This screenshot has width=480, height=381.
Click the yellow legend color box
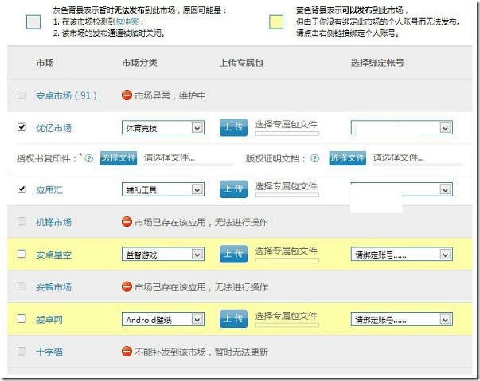click(x=276, y=22)
